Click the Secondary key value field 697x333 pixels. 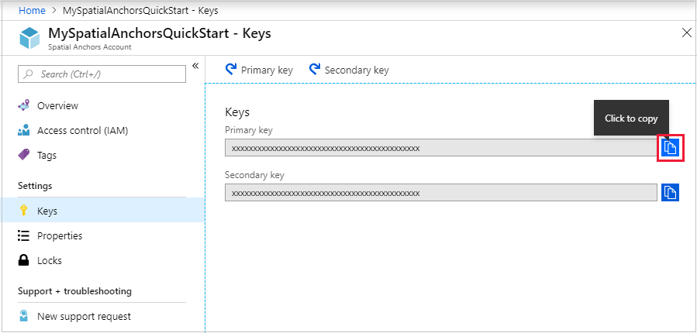tap(441, 193)
